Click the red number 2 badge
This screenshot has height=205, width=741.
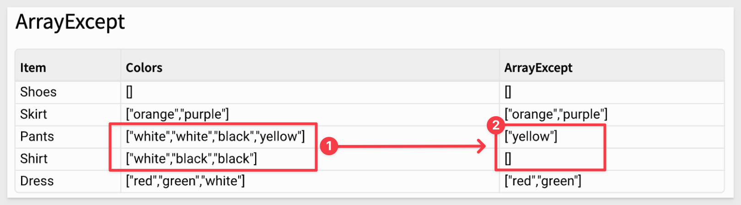click(496, 125)
